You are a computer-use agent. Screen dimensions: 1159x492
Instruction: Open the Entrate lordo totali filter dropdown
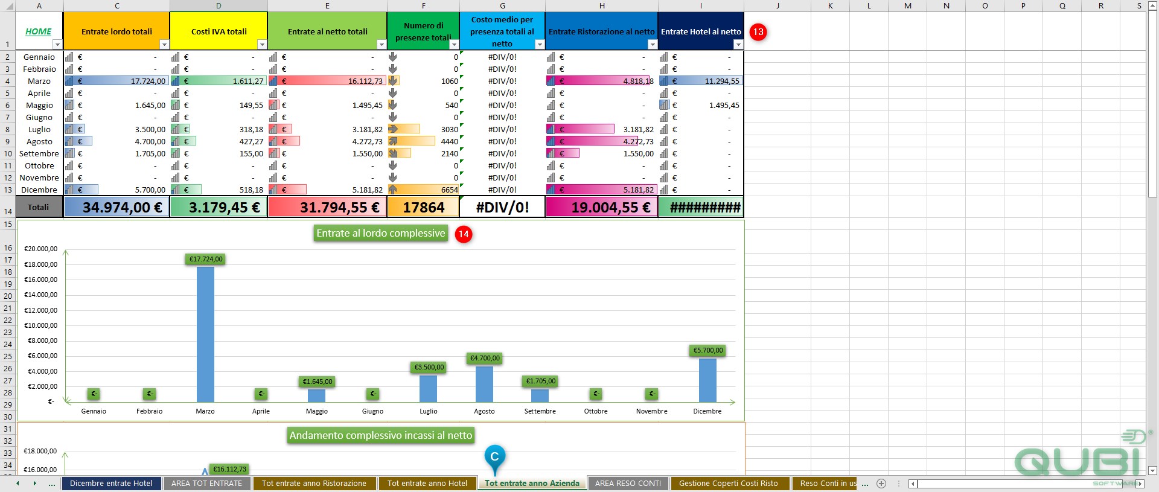click(x=164, y=45)
